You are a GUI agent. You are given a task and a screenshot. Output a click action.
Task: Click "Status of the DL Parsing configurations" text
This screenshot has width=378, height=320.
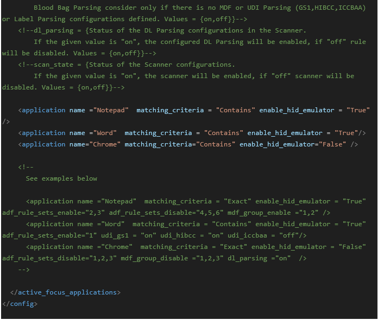166,30
